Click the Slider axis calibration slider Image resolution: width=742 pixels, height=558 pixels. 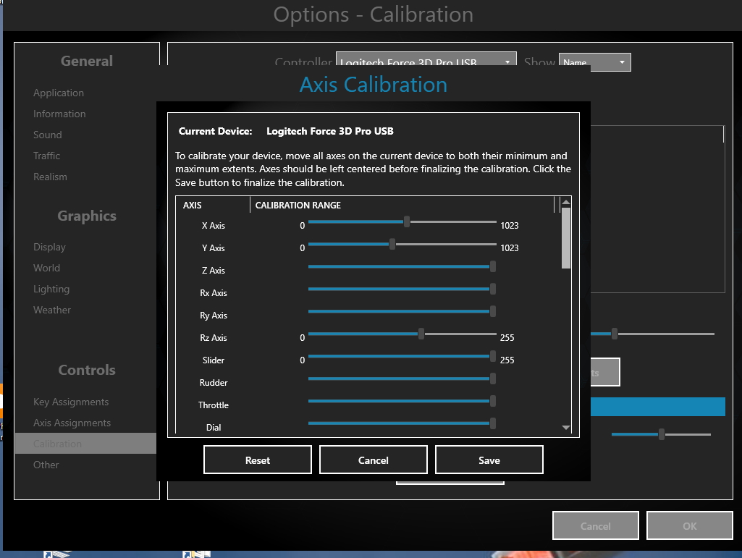(402, 356)
